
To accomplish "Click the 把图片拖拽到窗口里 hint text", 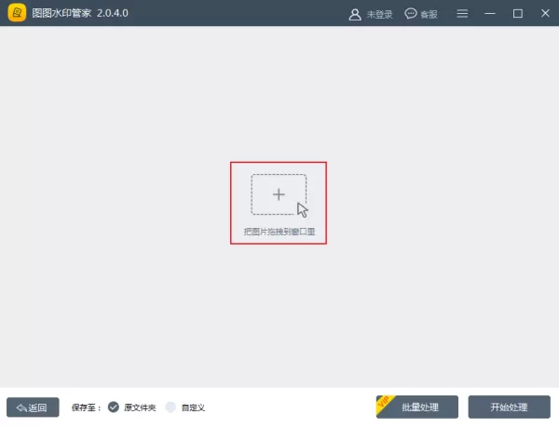I will [279, 232].
